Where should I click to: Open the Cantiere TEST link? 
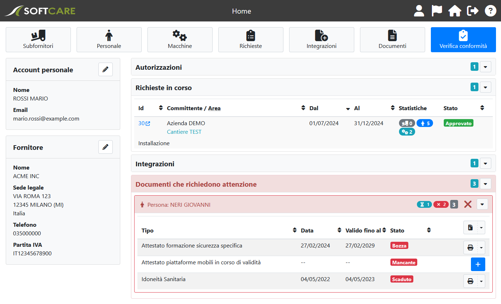pos(184,132)
